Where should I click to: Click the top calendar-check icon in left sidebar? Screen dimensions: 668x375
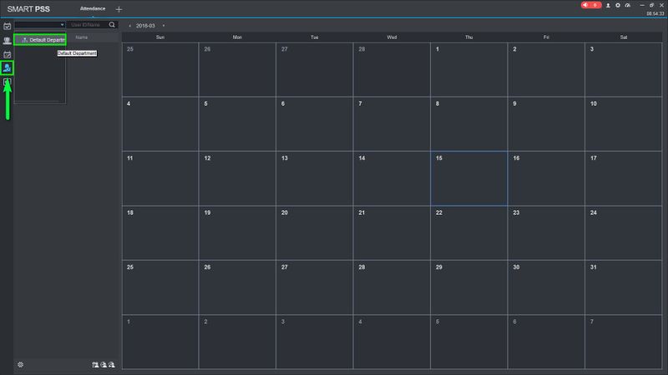pos(8,27)
